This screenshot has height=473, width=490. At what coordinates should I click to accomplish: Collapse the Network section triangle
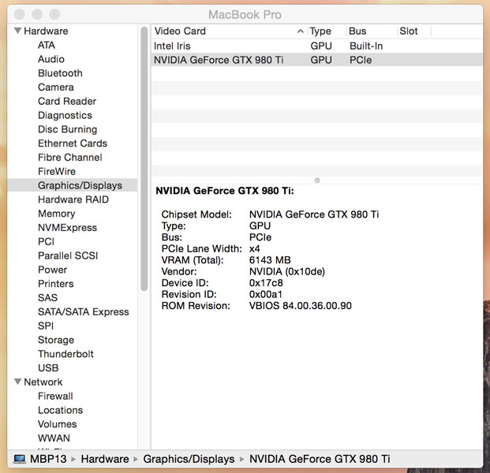click(18, 382)
